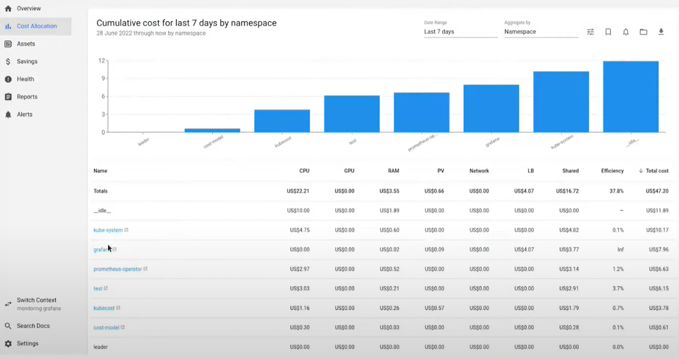Click external link icon beside prometheus-operator

pyautogui.click(x=146, y=269)
